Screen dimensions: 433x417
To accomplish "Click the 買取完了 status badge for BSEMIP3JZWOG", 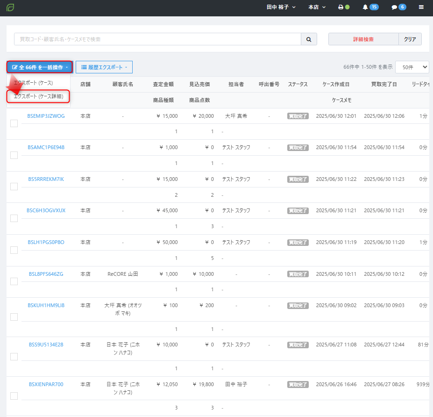I will coord(298,116).
